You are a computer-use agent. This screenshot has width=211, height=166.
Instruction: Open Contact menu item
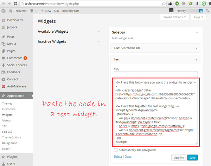12,79
